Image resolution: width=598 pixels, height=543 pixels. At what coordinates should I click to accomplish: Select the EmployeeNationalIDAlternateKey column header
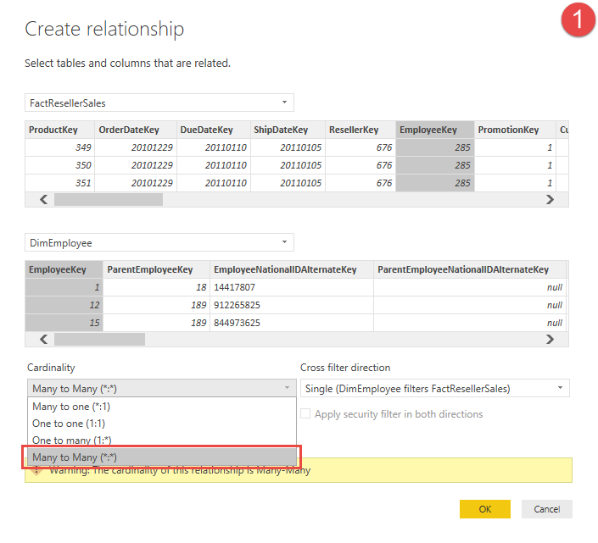point(292,269)
